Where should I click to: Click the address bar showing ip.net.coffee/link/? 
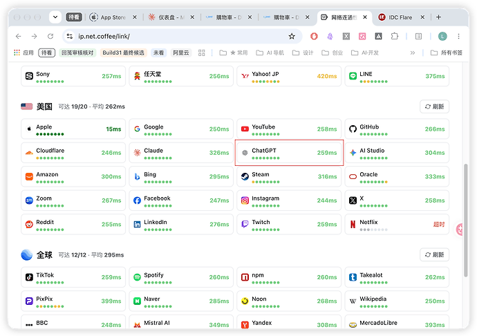(183, 37)
